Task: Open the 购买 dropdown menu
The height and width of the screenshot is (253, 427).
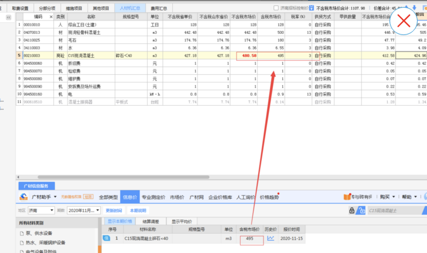Action: (387, 197)
